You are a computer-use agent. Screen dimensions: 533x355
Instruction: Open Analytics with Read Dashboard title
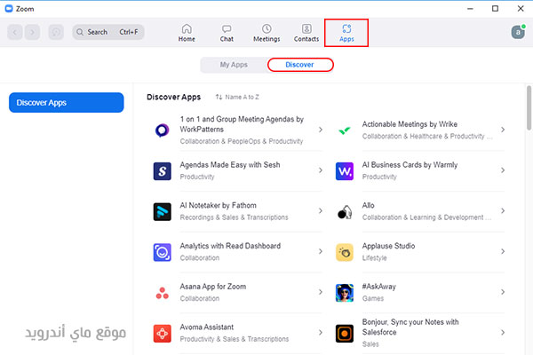[230, 246]
